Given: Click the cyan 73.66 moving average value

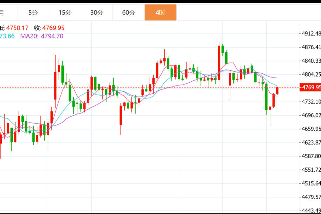Looking at the screenshot, I should click(7, 36).
